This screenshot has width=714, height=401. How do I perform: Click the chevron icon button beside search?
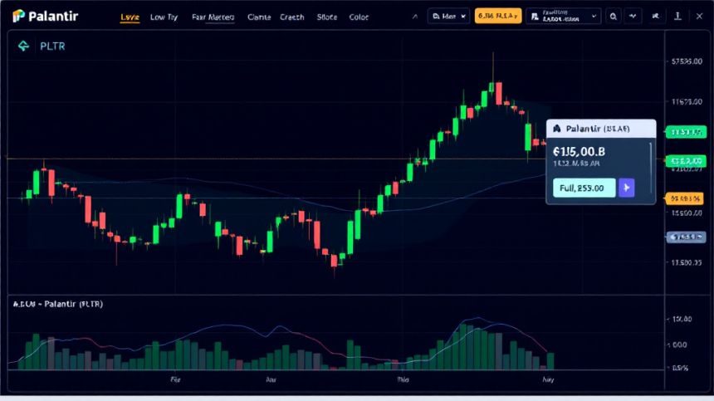633,17
